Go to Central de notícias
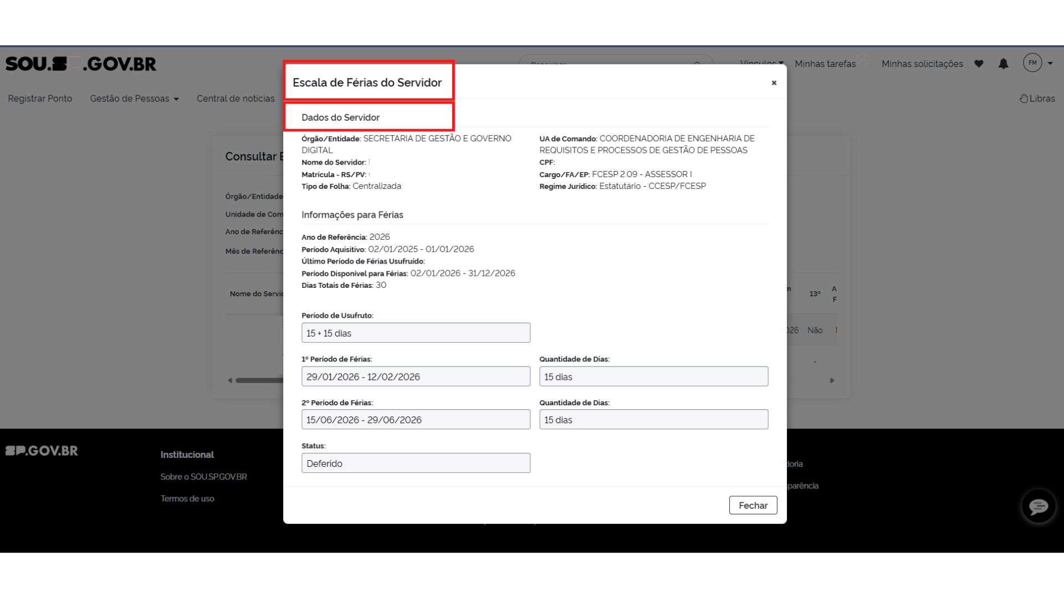Image resolution: width=1064 pixels, height=598 pixels. point(236,99)
